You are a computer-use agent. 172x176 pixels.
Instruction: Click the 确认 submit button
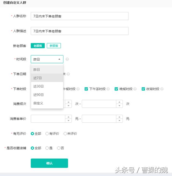pyautogui.click(x=49, y=163)
